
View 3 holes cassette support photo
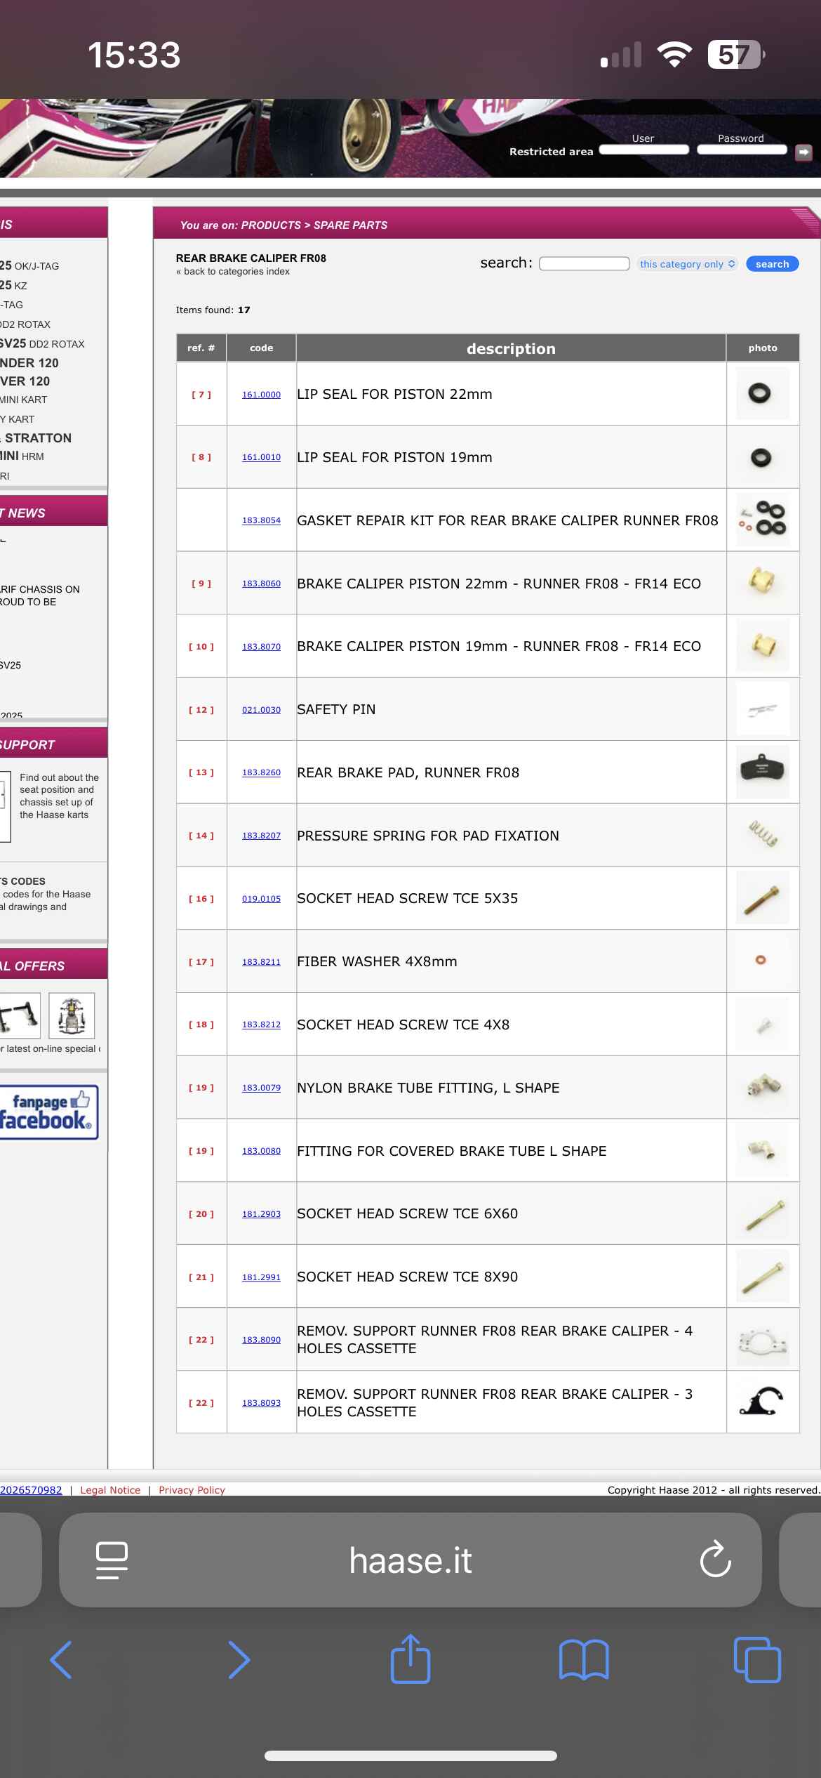[x=763, y=1402]
